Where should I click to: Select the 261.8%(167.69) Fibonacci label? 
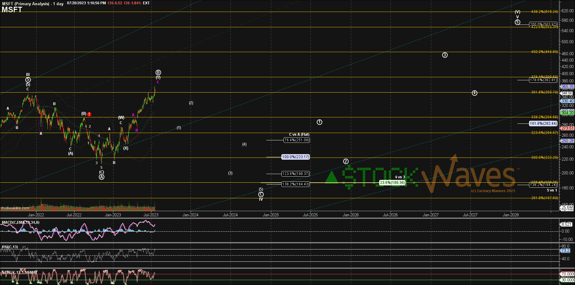pyautogui.click(x=545, y=198)
